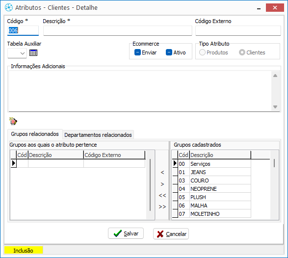Add all groups with double left arrows
The image size is (288, 258).
click(162, 195)
